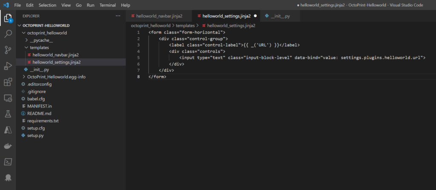Open the Azure view icon
Image resolution: width=436 pixels, height=190 pixels.
(x=8, y=130)
